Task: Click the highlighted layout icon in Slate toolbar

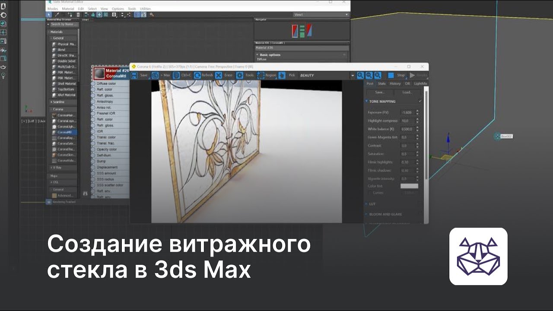Action: click(137, 15)
